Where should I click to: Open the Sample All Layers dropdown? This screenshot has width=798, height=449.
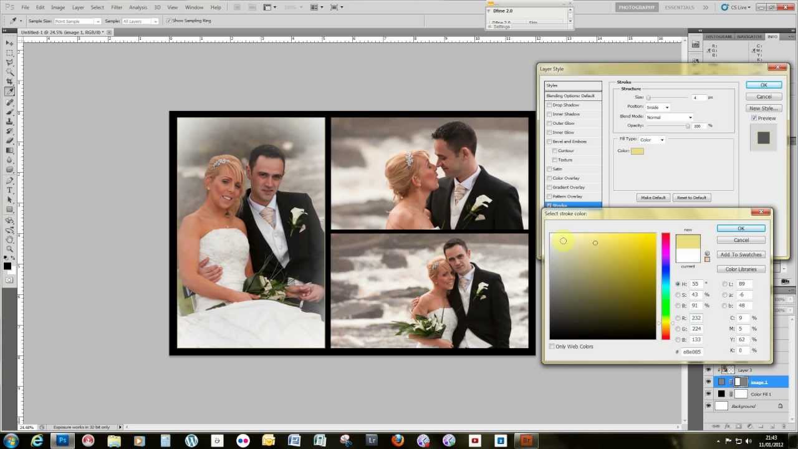coord(140,21)
